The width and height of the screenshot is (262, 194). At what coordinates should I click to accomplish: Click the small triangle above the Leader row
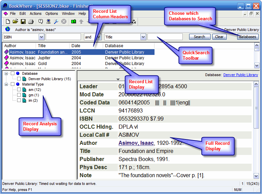118,79
